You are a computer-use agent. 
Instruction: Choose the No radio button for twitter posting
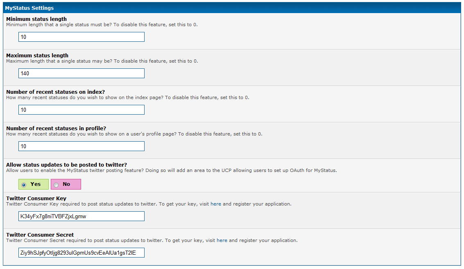click(x=56, y=185)
